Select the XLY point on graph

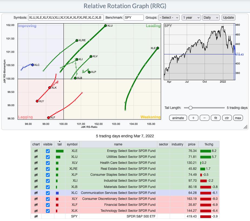tap(37, 101)
